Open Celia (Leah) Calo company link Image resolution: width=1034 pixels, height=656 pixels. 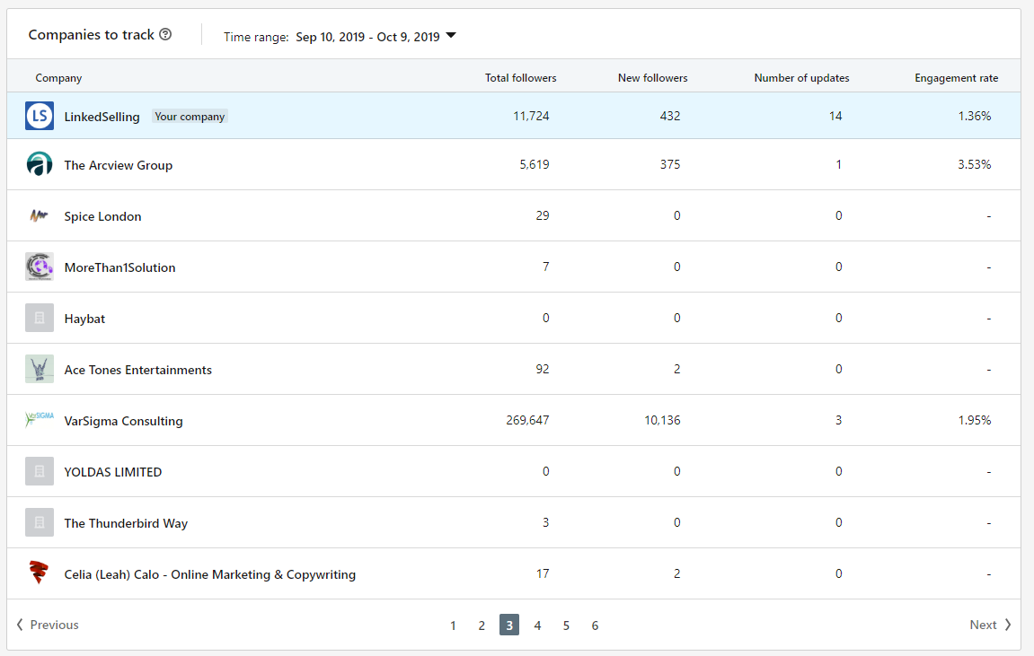pyautogui.click(x=209, y=574)
